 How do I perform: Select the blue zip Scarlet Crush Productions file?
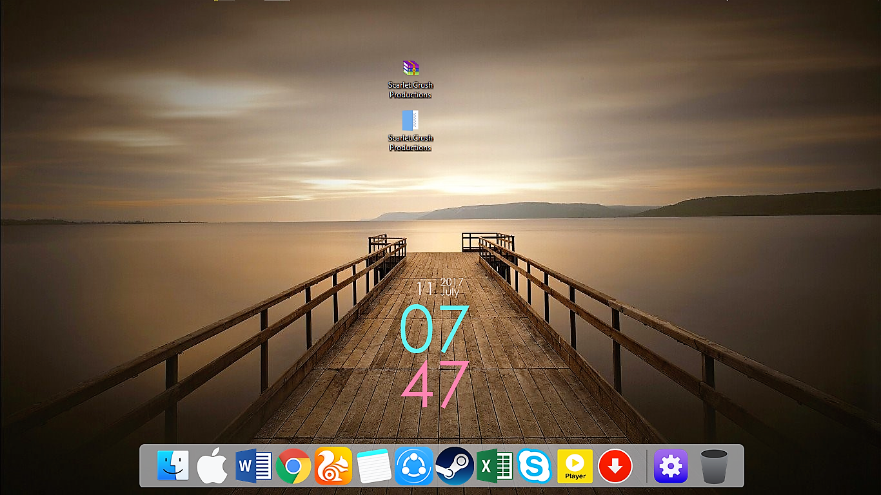coord(411,131)
